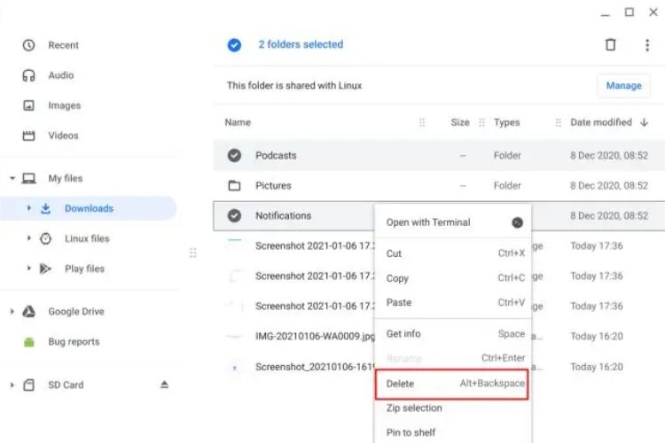Viewport: 665px width, 443px height.
Task: Choose Get info from context menu
Action: (x=452, y=334)
